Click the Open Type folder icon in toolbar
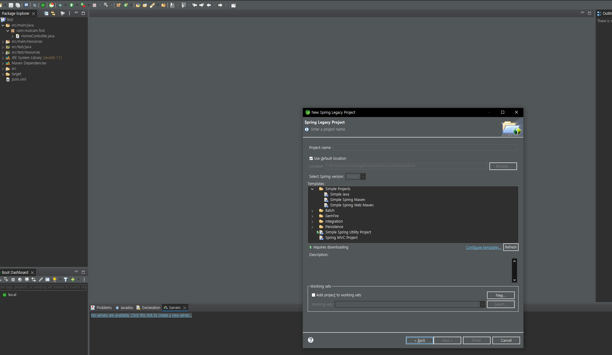The width and height of the screenshot is (612, 355). [138, 5]
